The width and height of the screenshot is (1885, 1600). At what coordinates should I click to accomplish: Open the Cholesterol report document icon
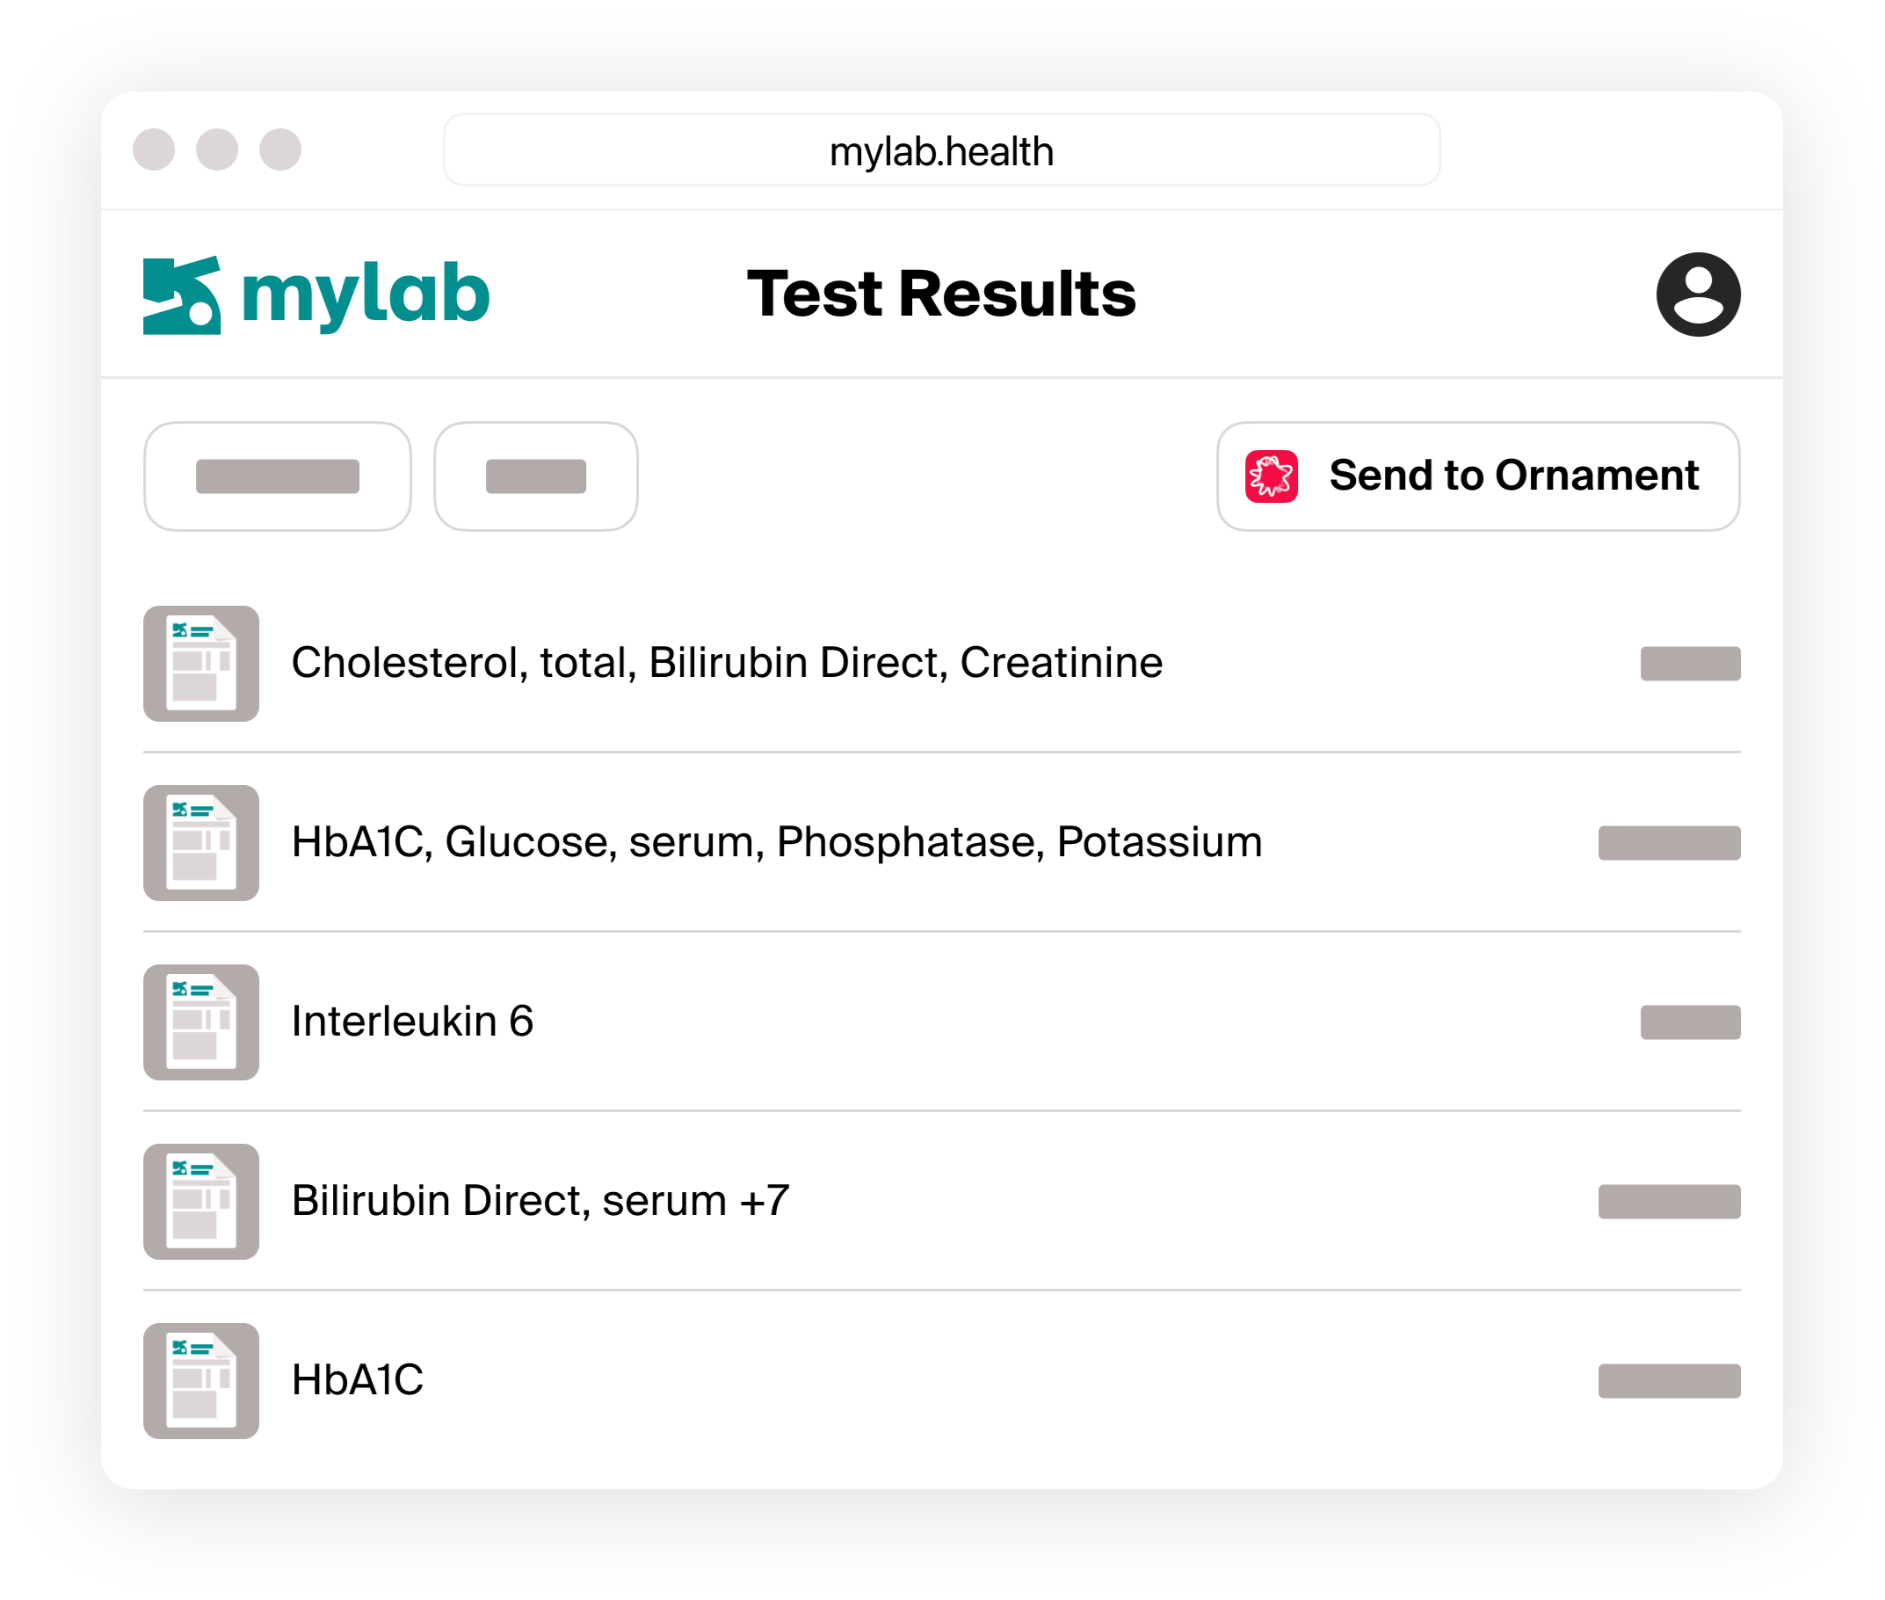(x=201, y=664)
